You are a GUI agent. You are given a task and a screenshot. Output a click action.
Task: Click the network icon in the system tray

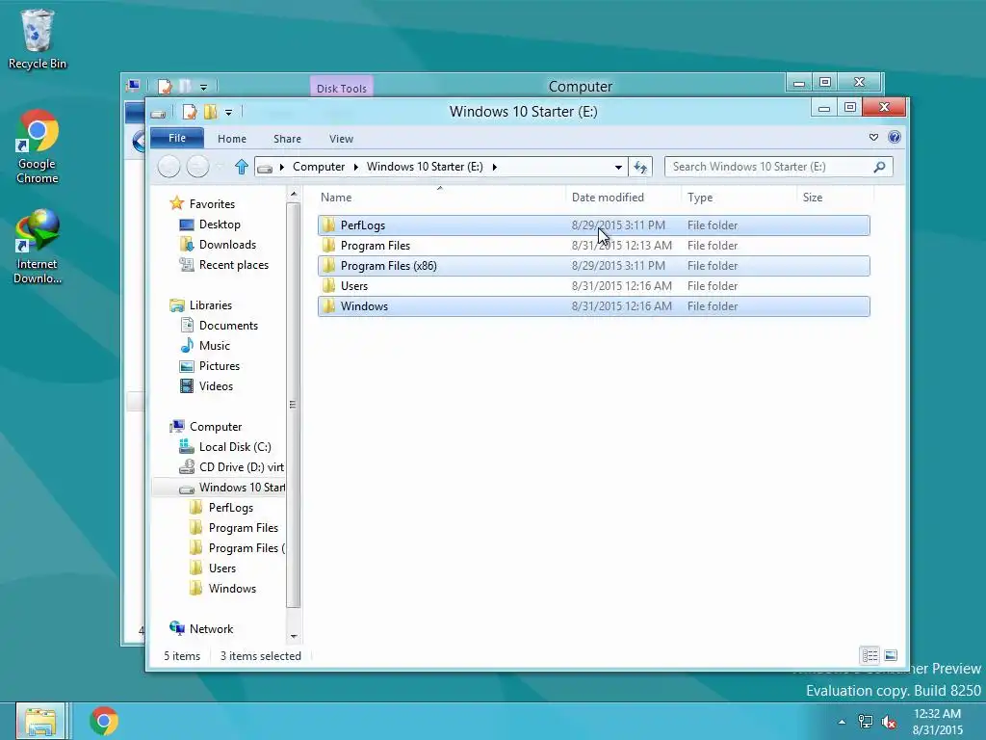pos(866,722)
